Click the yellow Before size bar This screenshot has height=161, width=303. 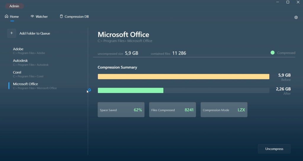pos(183,77)
